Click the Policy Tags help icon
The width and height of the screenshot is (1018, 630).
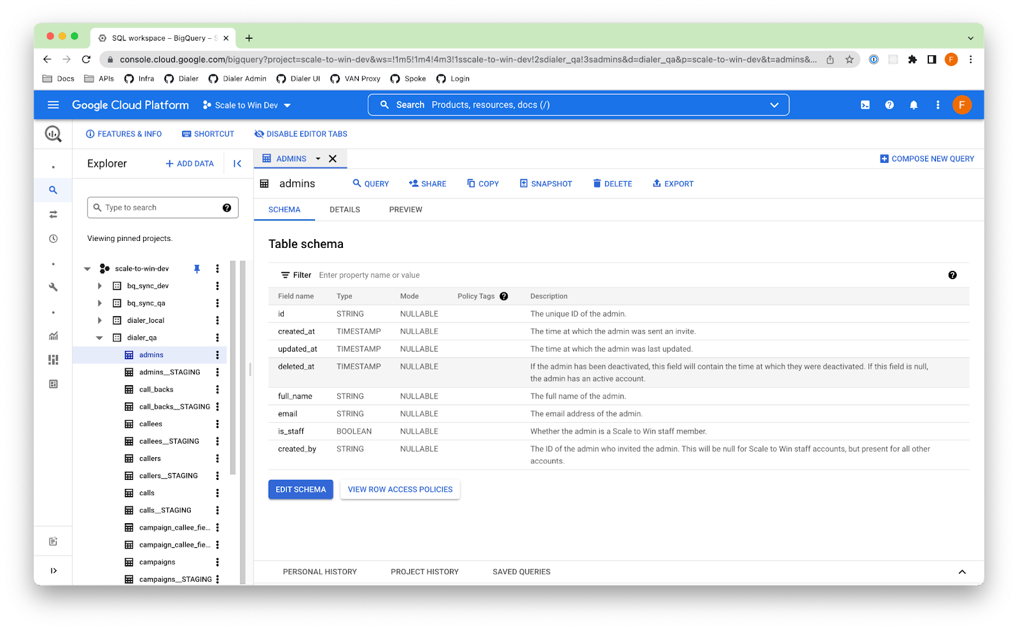coord(504,296)
